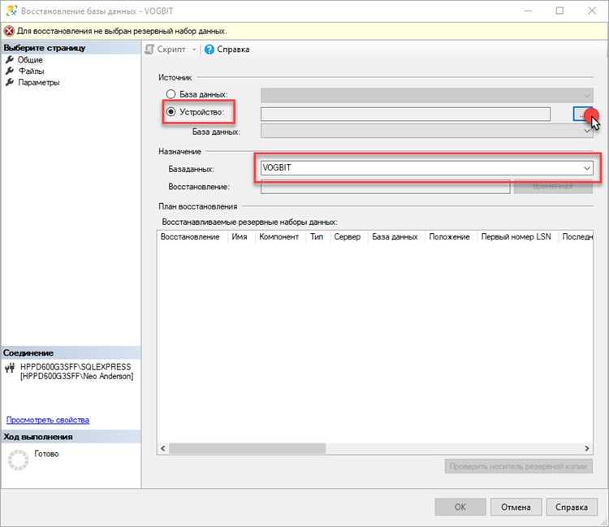Image resolution: width=609 pixels, height=527 pixels.
Task: Open the Файлы page
Action: pyautogui.click(x=32, y=71)
